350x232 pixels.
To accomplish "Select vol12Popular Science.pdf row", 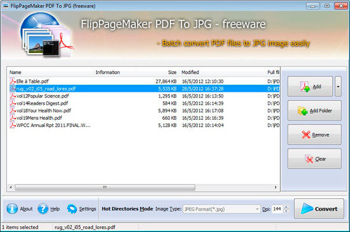I will point(143,96).
